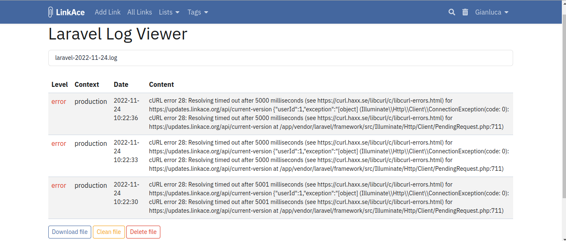Click the cURL error content for 10:22:36
The image size is (566, 241).
pos(329,113)
